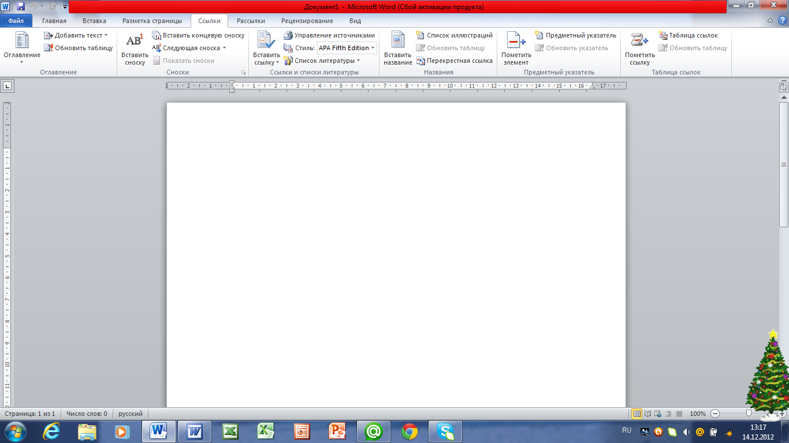Switch to Разметка страницы tab
Image resolution: width=789 pixels, height=443 pixels.
pos(152,21)
